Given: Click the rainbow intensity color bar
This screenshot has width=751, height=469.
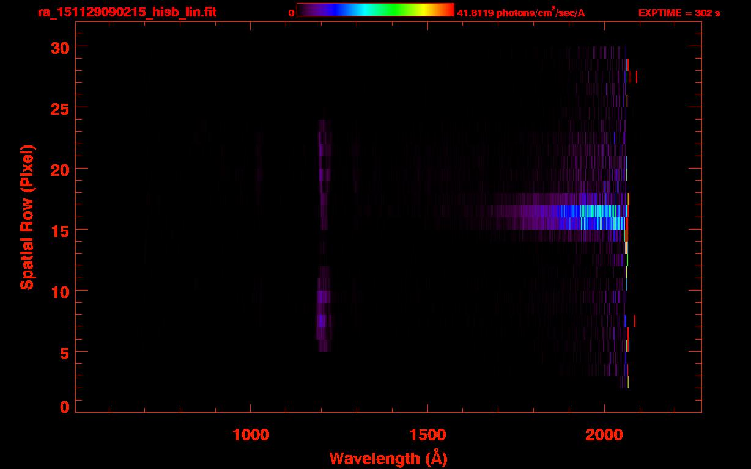Looking at the screenshot, I should coord(376,10).
